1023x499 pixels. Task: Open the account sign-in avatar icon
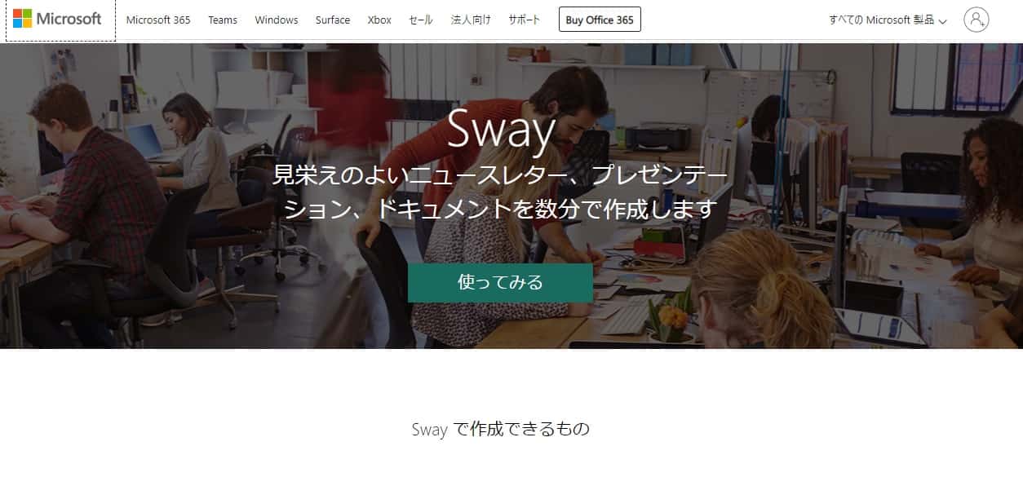coord(976,20)
